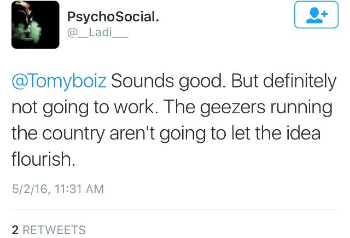Screen dimensions: 350x238
Task: Click the "5/2/16" date in timestamp
Action: click(x=28, y=189)
